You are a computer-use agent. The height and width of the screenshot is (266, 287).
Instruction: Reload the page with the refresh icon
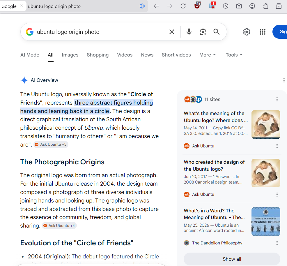coord(183,6)
